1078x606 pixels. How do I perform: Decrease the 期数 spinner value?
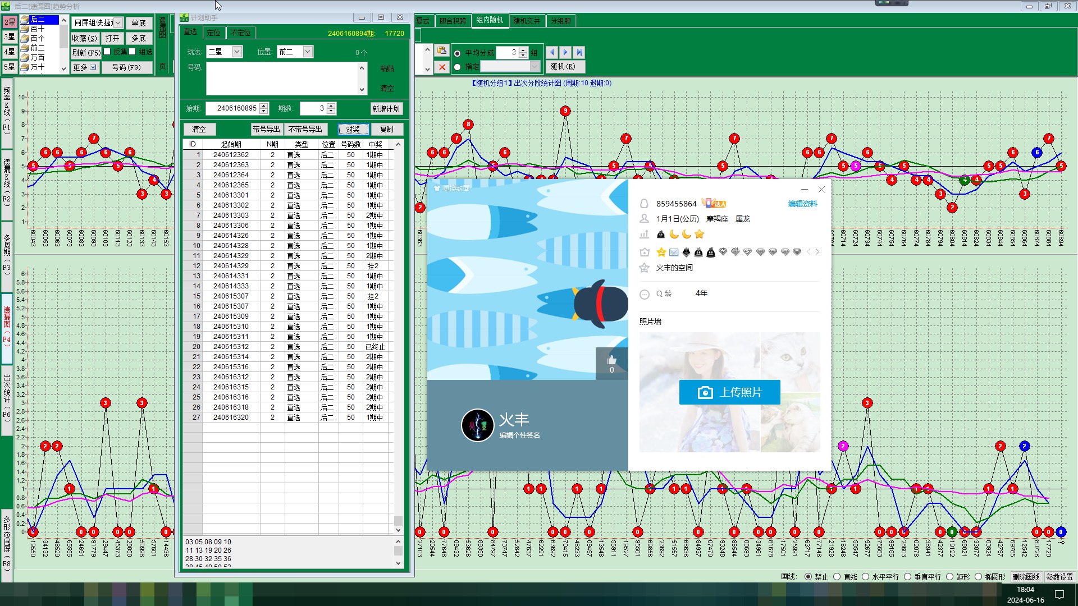pyautogui.click(x=331, y=111)
